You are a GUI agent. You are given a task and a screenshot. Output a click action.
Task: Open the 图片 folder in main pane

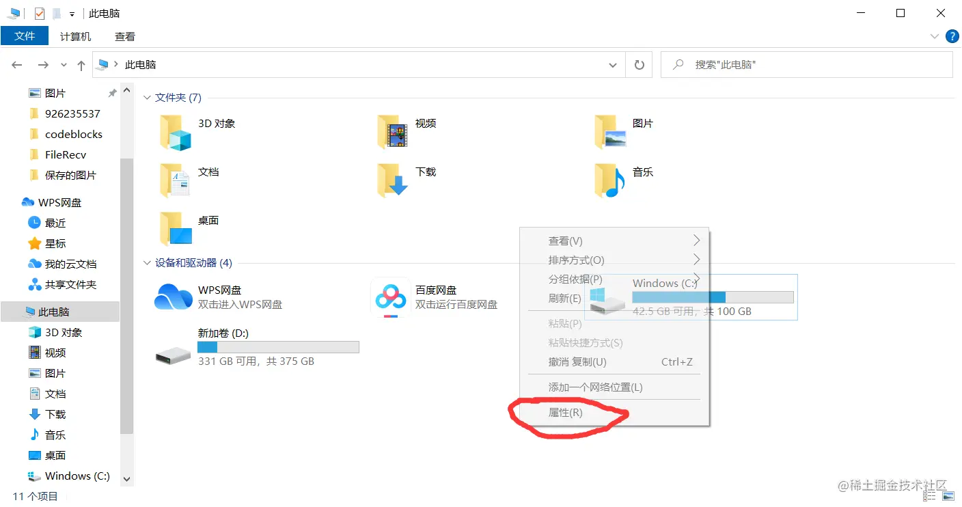(x=610, y=132)
